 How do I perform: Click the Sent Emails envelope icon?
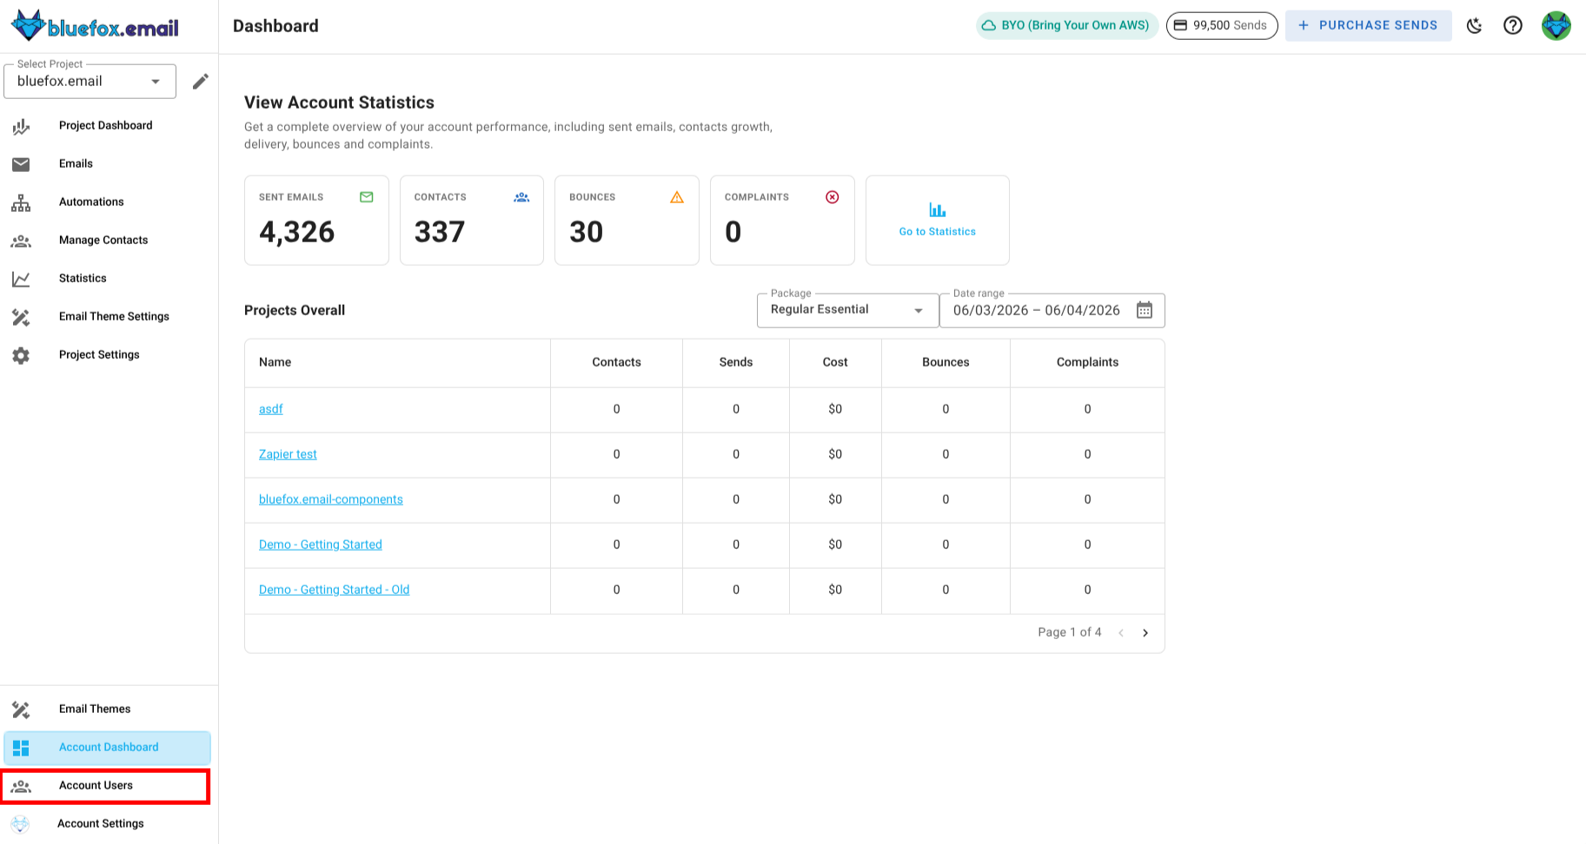367,197
